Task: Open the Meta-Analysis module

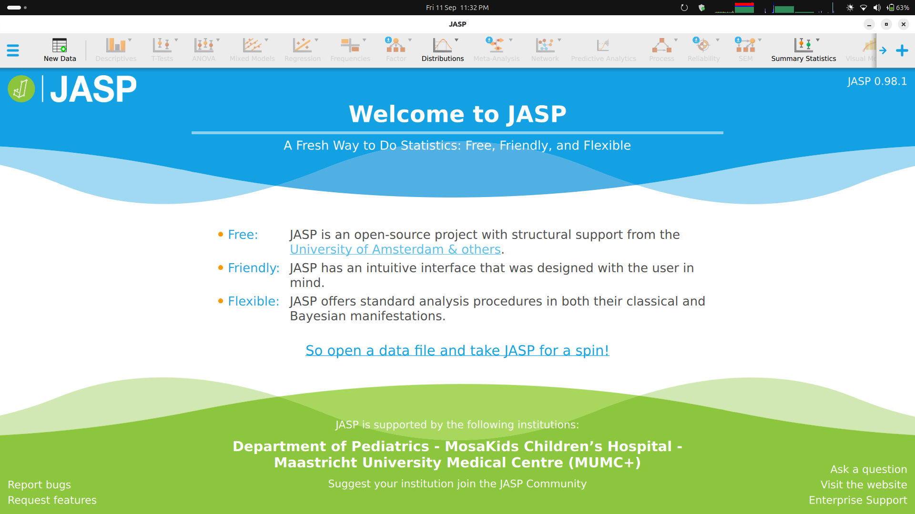Action: (x=497, y=50)
